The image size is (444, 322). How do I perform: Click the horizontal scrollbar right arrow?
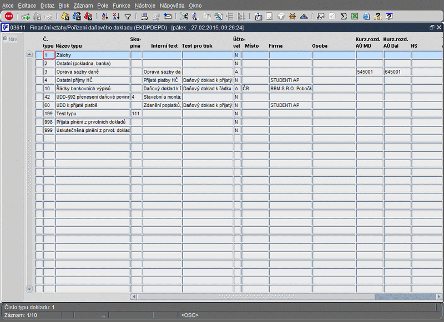[x=439, y=297]
